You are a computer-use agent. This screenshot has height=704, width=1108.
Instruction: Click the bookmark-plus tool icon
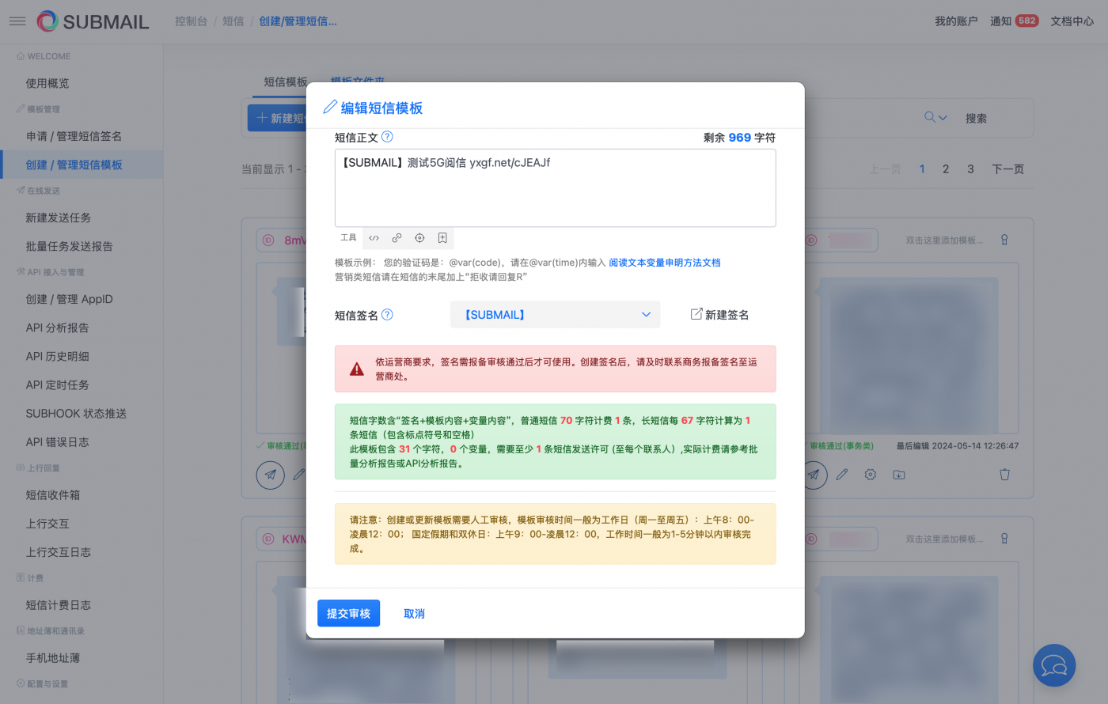[442, 237]
